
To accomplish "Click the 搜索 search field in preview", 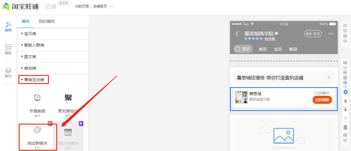I will click(x=243, y=49).
